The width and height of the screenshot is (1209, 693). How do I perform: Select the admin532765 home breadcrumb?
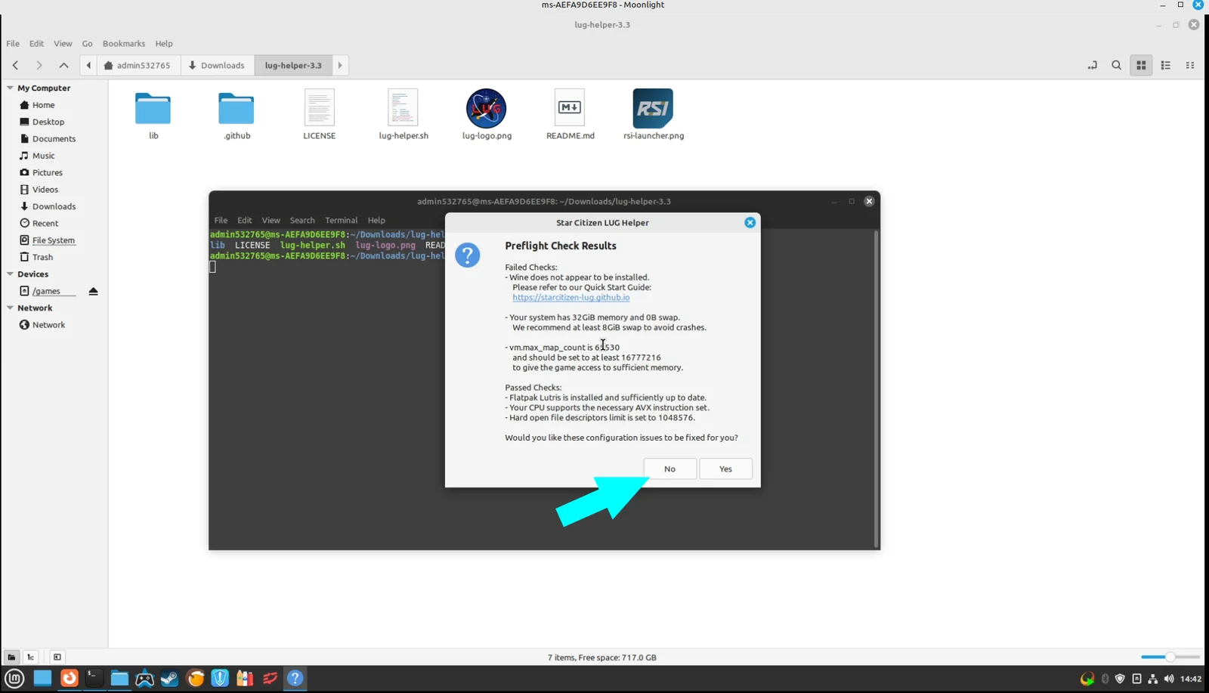[138, 65]
